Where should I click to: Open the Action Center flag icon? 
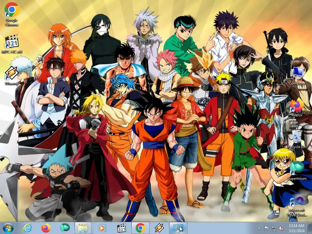[266, 228]
